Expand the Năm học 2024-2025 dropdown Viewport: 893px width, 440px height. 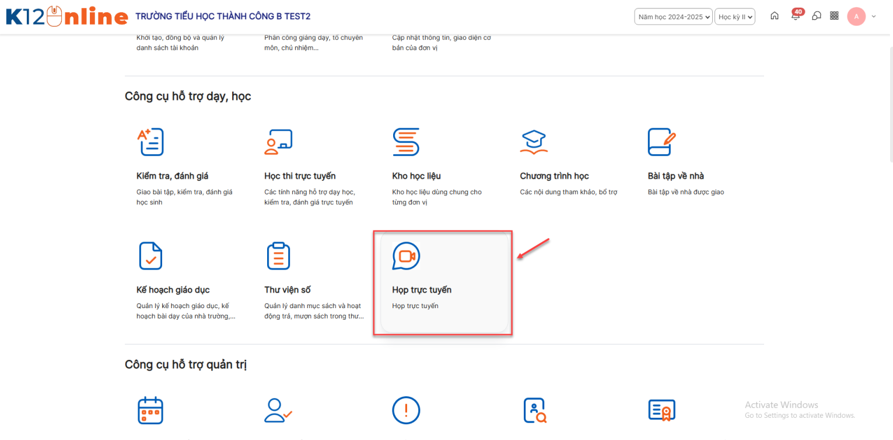point(673,17)
